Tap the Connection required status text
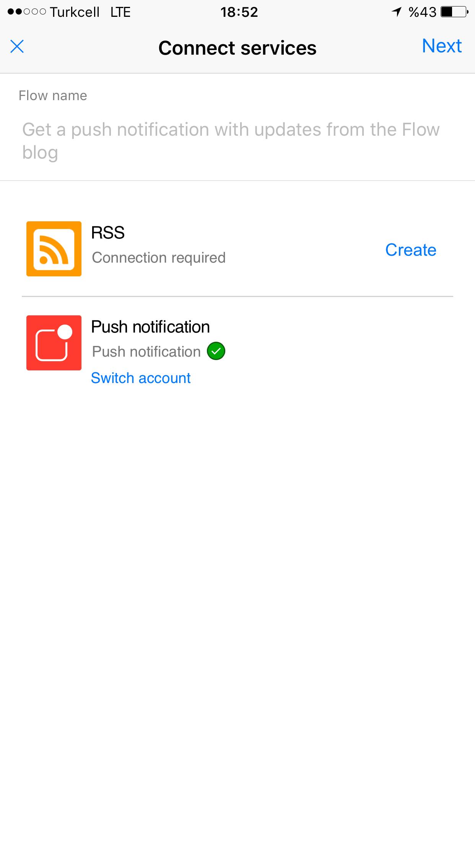Screen dimensions: 475x844 point(159,258)
